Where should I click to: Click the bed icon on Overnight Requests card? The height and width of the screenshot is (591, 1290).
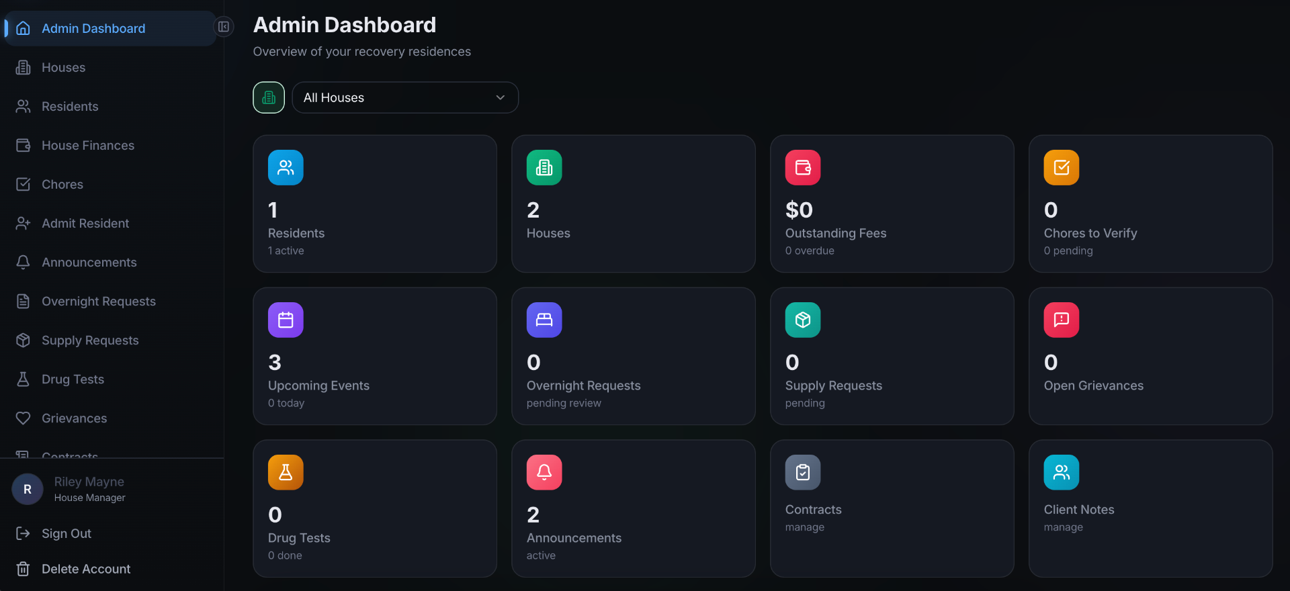coord(544,320)
